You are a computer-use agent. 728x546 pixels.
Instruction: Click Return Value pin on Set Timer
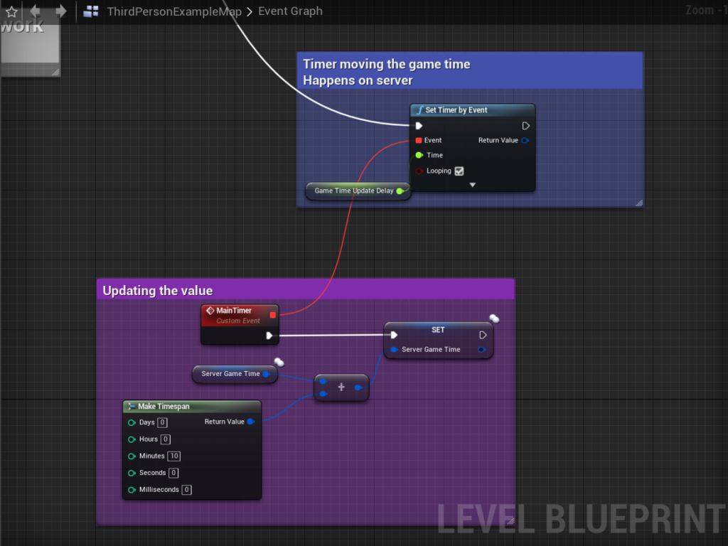pyautogui.click(x=525, y=140)
